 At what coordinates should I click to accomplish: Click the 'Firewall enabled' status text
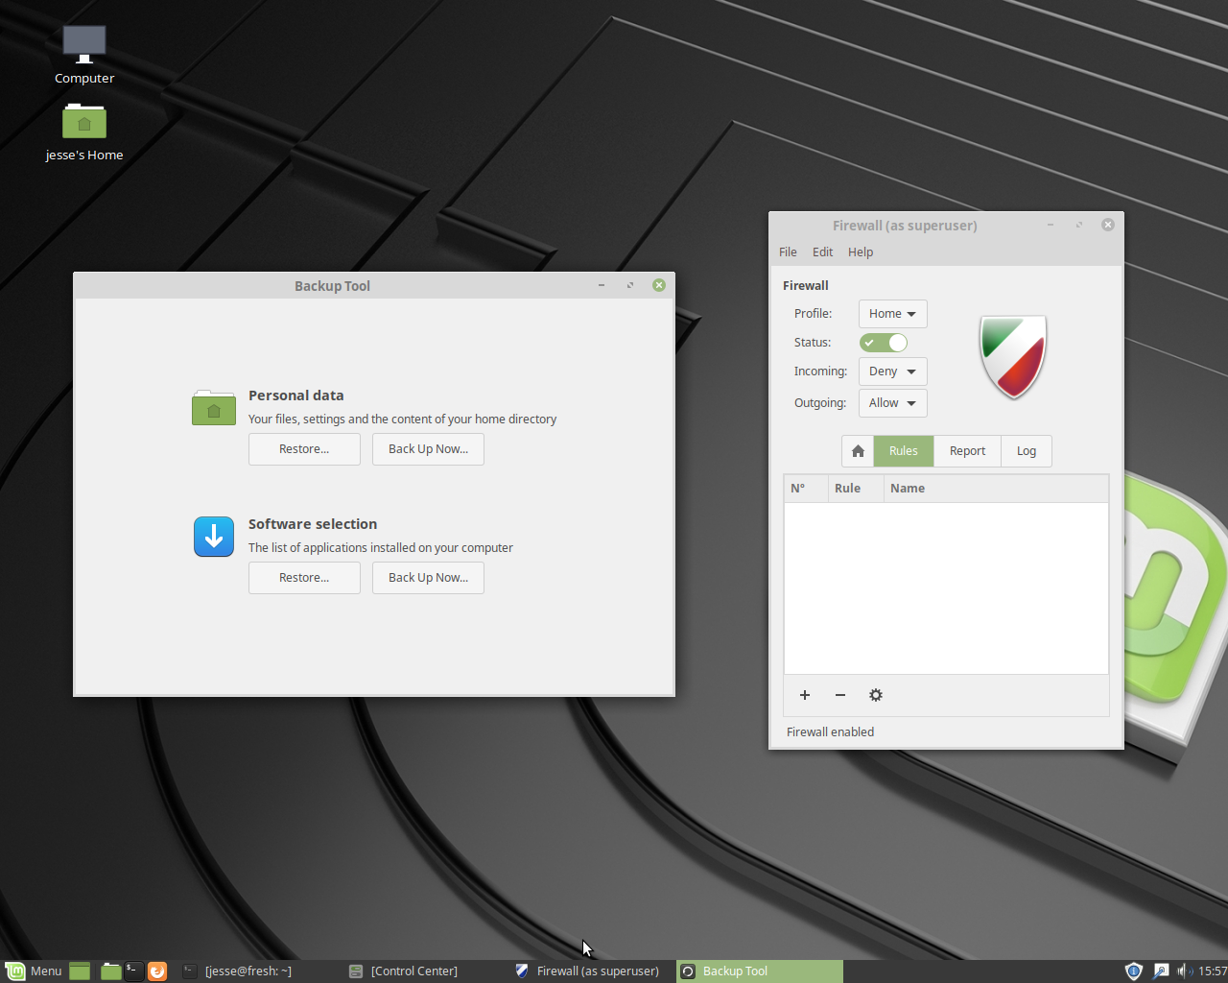(x=830, y=732)
